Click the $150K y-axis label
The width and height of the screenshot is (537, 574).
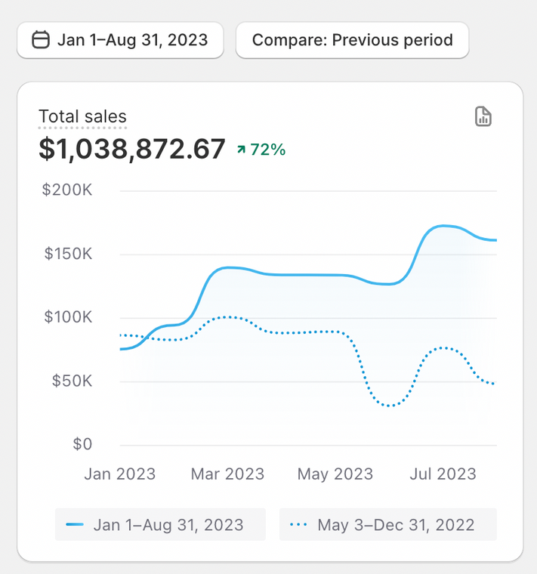coord(68,254)
